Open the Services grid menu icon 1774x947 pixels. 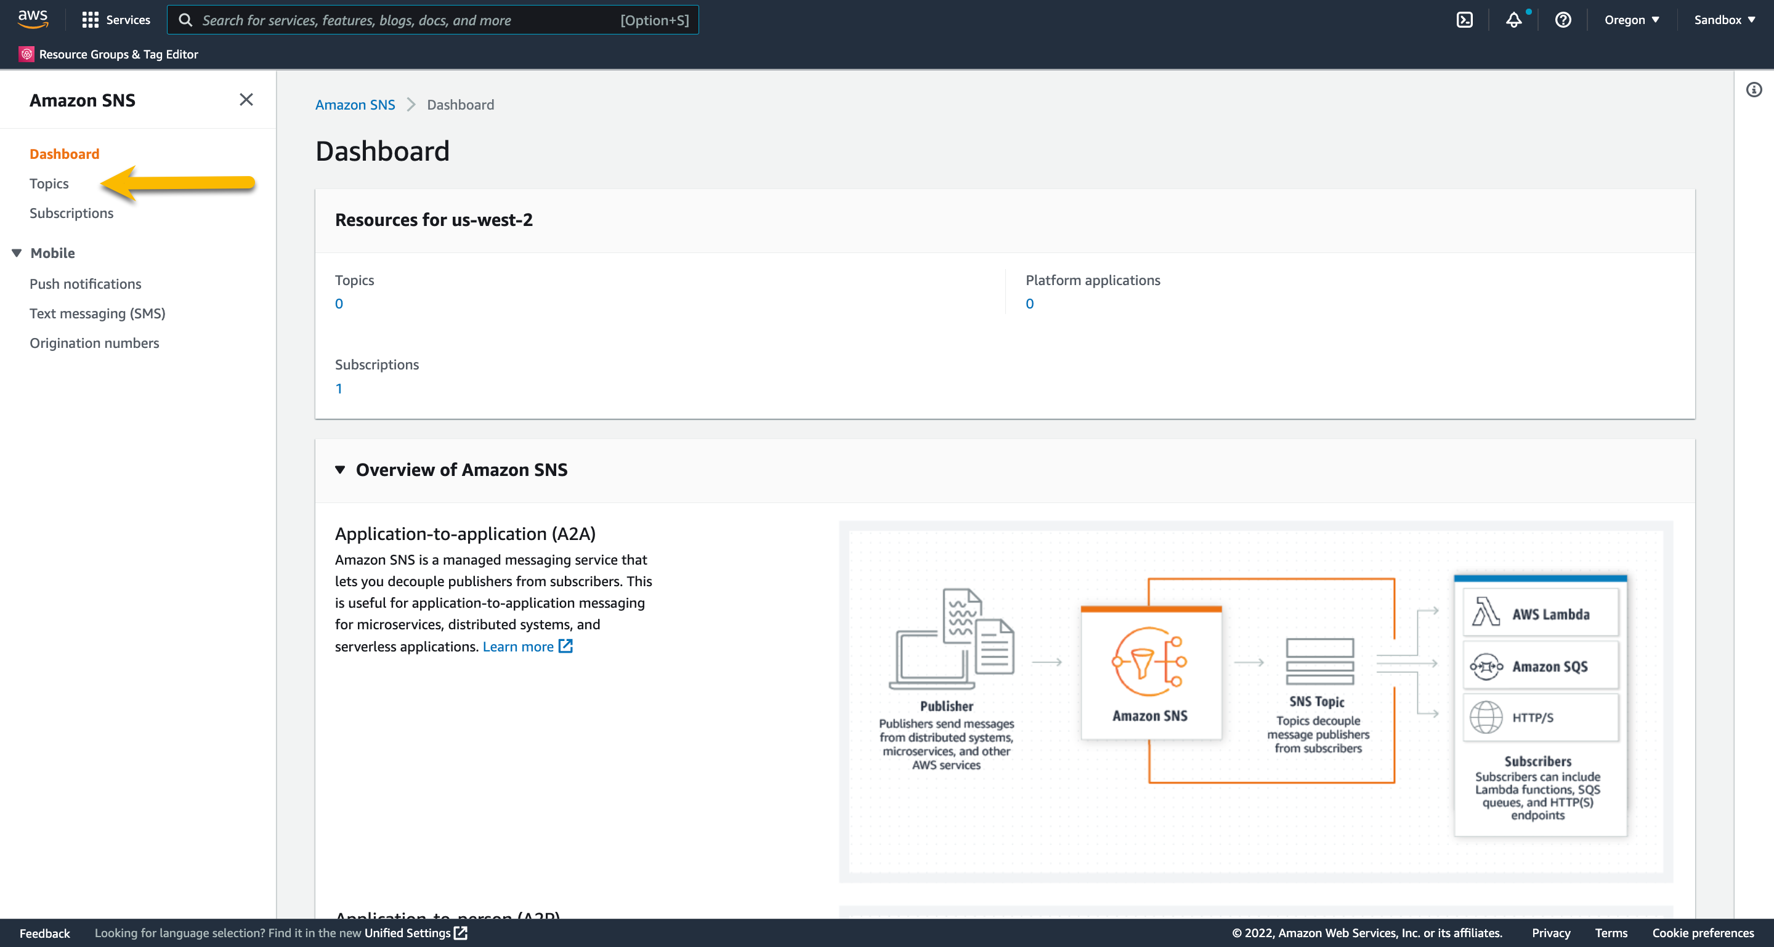(89, 20)
